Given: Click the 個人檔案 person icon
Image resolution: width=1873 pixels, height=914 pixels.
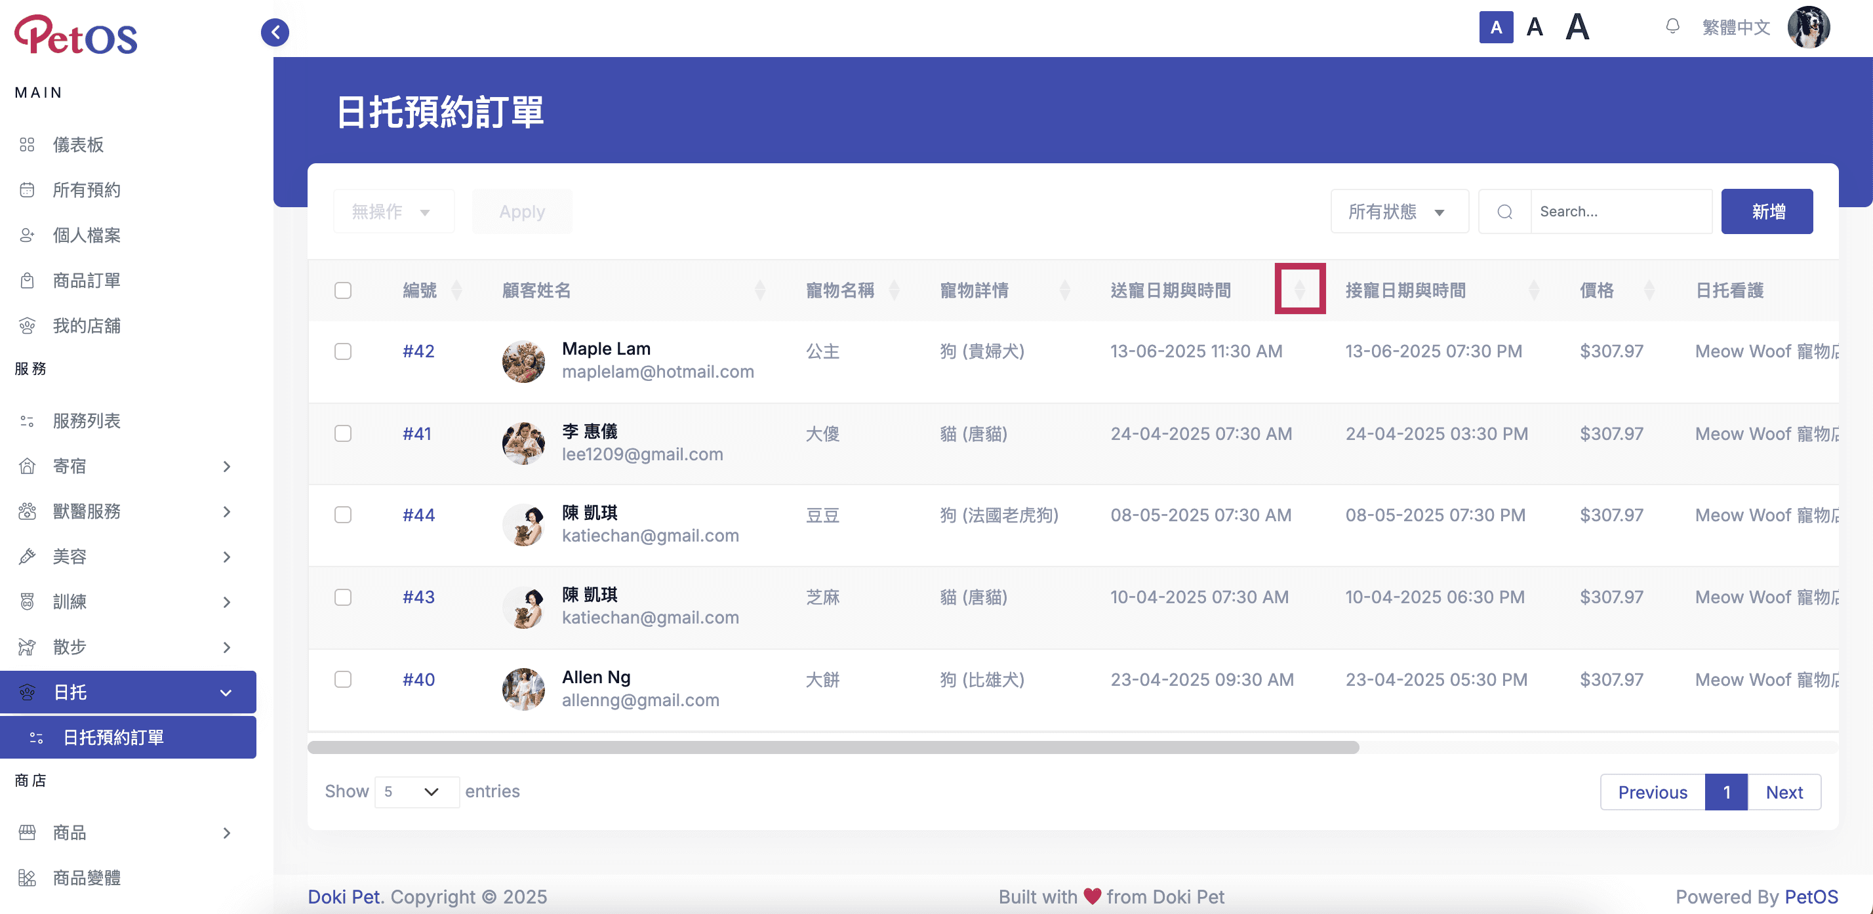Looking at the screenshot, I should pos(27,235).
